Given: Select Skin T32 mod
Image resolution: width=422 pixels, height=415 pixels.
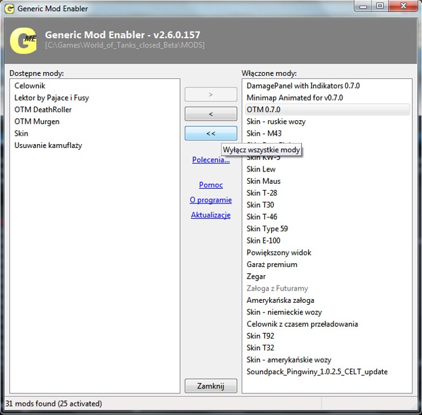Looking at the screenshot, I should pos(260,348).
